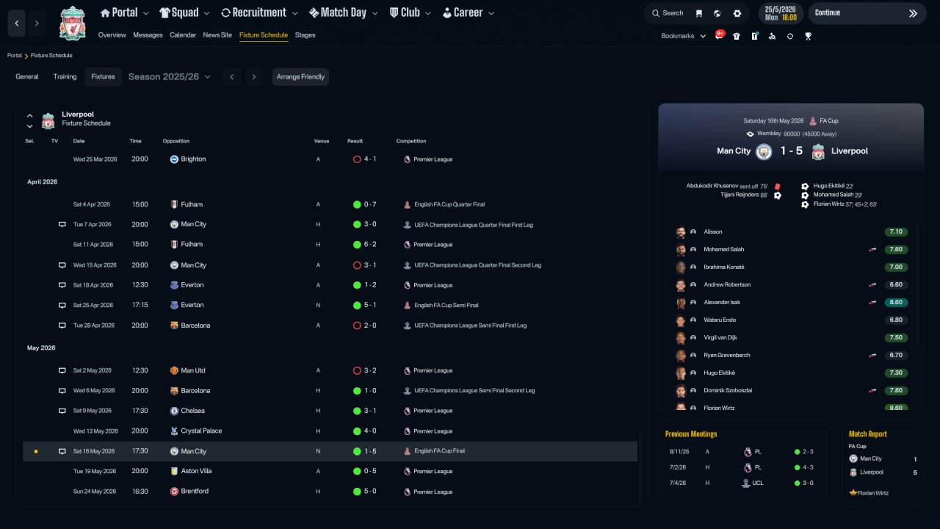Click the Arrange Friendly button
The height and width of the screenshot is (529, 940).
pyautogui.click(x=300, y=77)
